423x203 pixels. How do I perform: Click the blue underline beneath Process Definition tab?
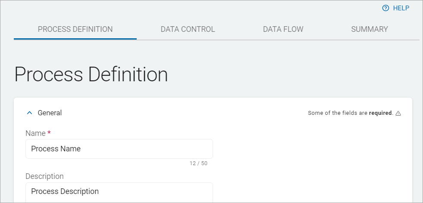click(75, 39)
